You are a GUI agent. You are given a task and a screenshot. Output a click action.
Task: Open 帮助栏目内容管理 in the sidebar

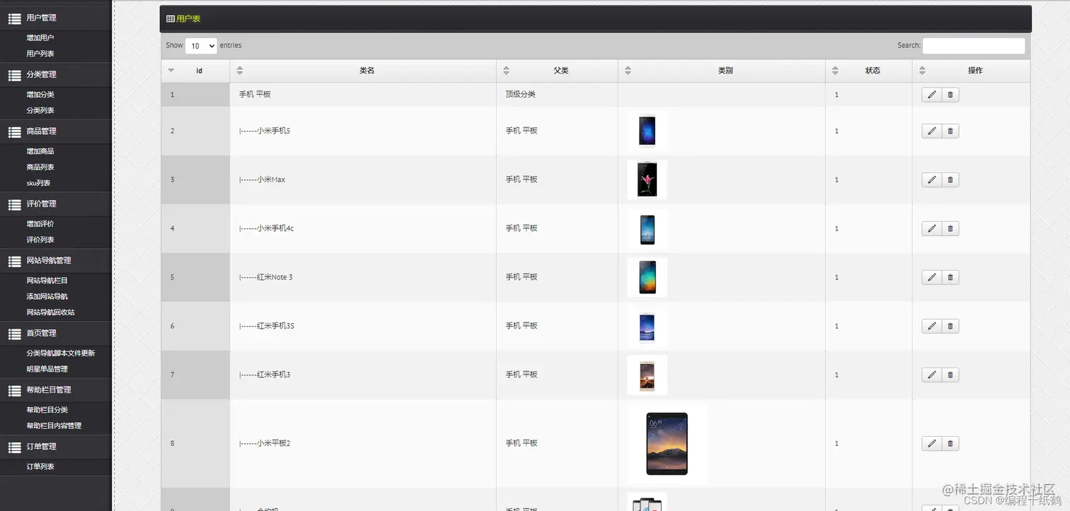click(x=54, y=426)
